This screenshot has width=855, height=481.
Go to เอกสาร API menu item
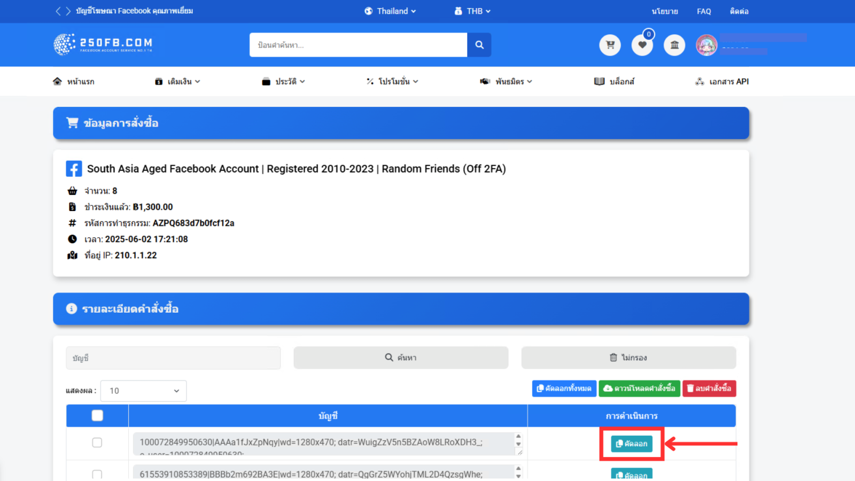pyautogui.click(x=722, y=81)
